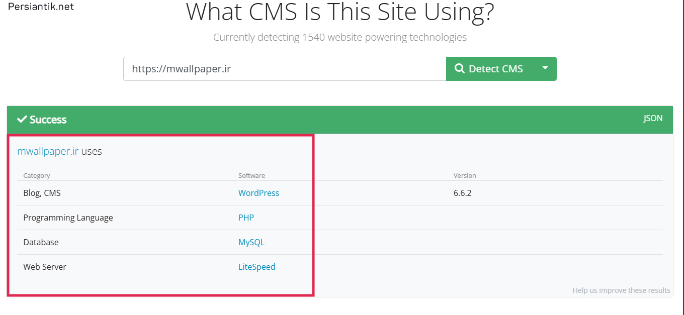This screenshot has width=684, height=315.
Task: Select the Category column header
Action: [37, 175]
